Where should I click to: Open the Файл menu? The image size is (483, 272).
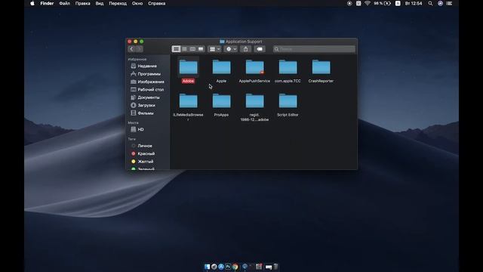pos(65,3)
